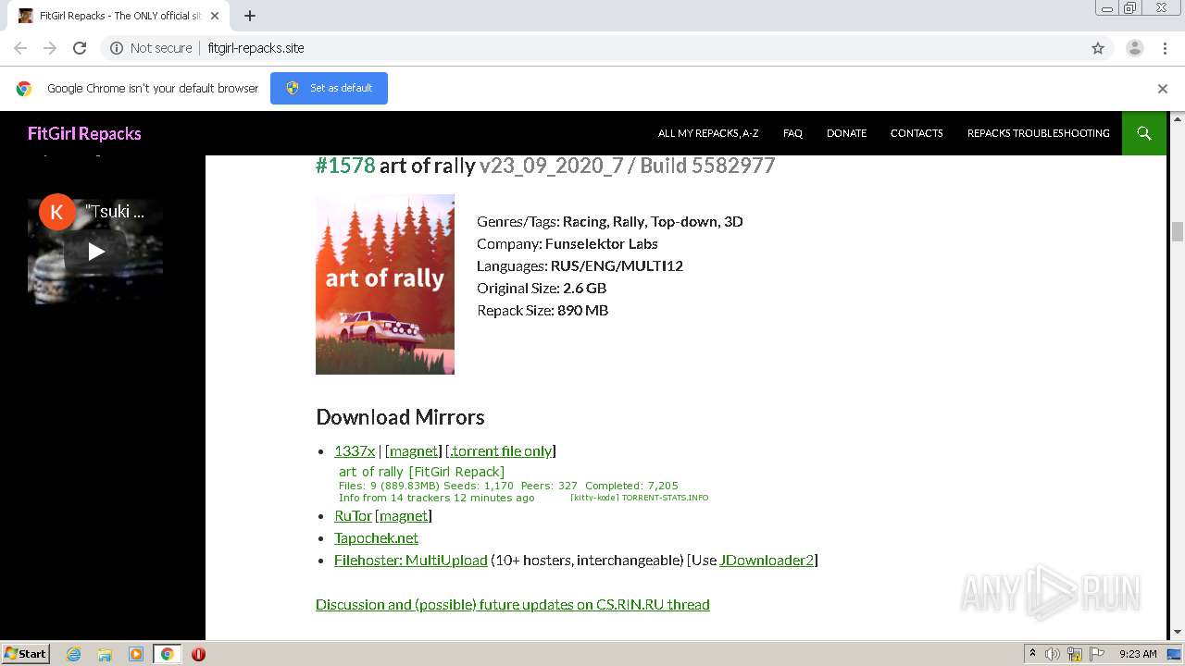
Task: Click the browser forward arrow
Action: pos(50,48)
